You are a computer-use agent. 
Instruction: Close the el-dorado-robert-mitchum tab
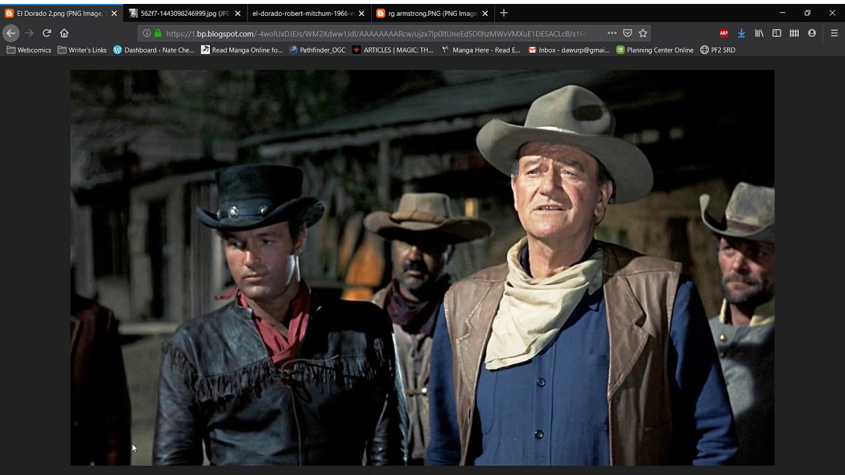click(361, 13)
